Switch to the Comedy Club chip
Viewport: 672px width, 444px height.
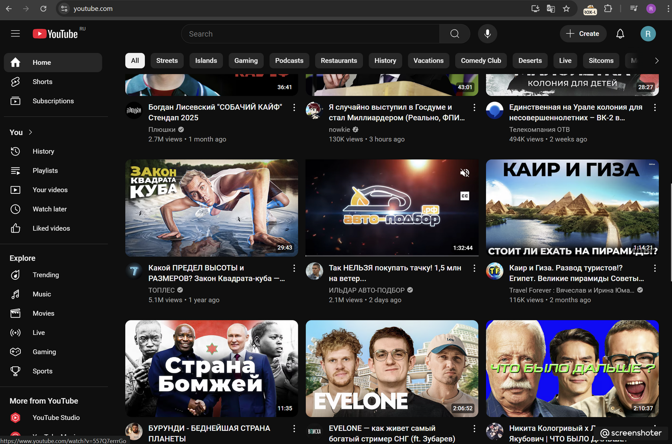tap(481, 61)
